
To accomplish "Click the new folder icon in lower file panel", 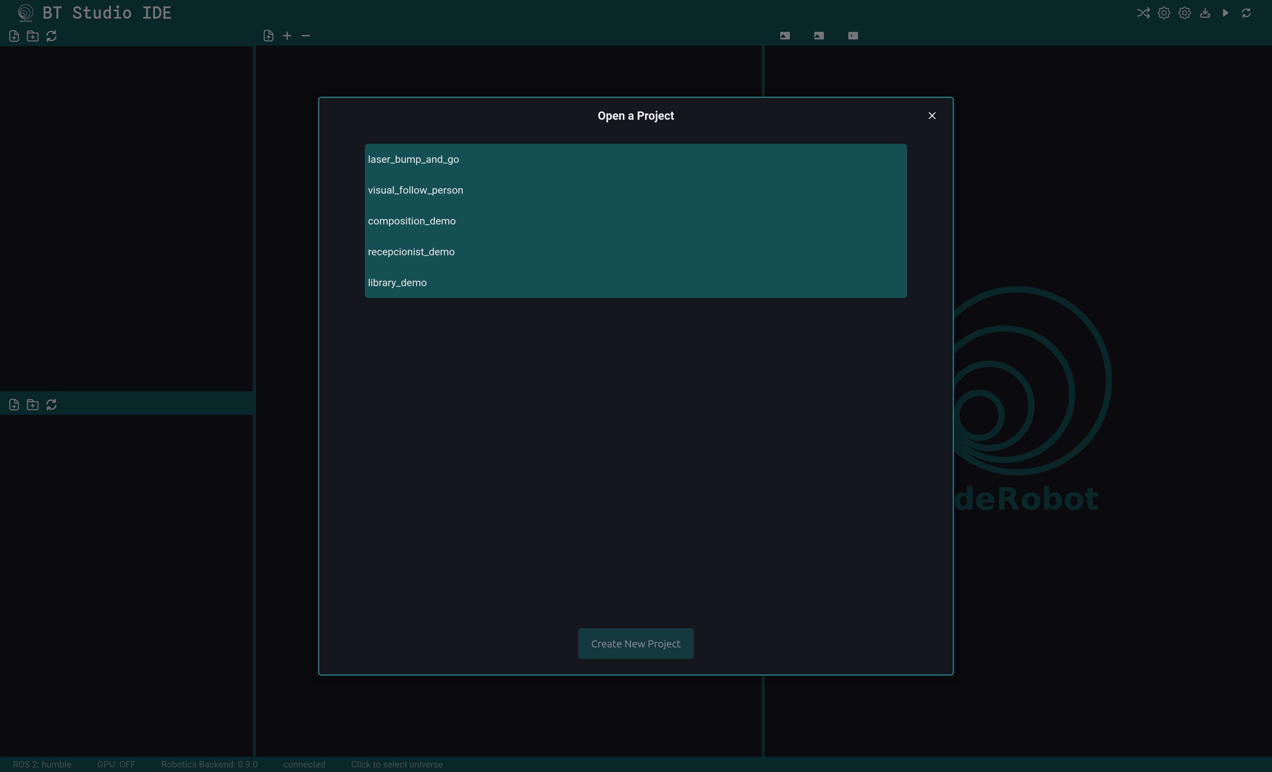I will click(32, 405).
